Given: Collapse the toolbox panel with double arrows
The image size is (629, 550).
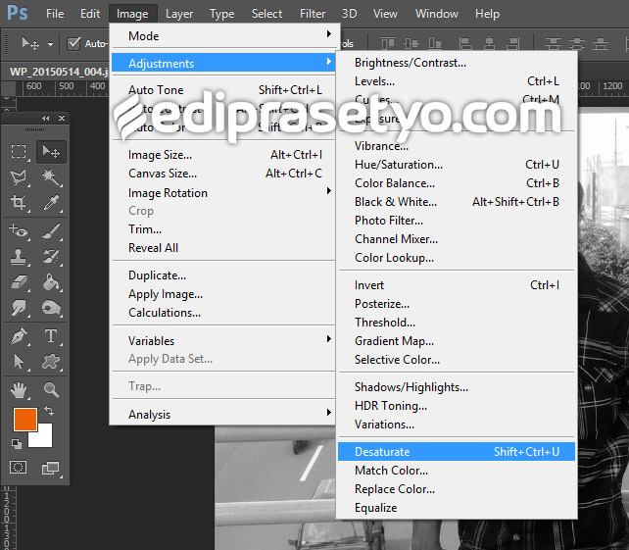Looking at the screenshot, I should 46,118.
